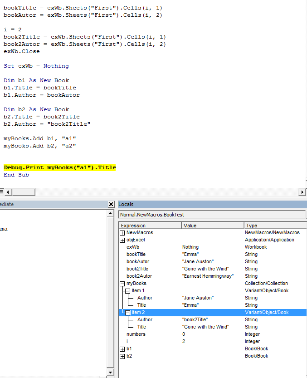307x378 pixels.
Task: Expand the b2 Book object
Action: pyautogui.click(x=122, y=356)
